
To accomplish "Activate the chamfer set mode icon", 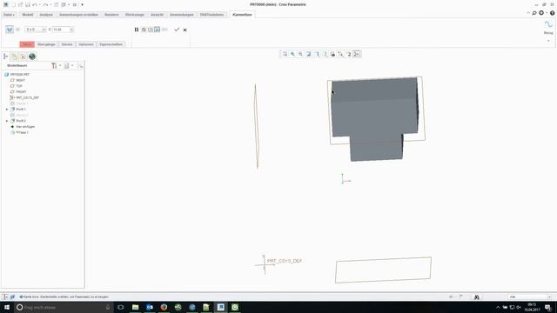I will click(10, 30).
